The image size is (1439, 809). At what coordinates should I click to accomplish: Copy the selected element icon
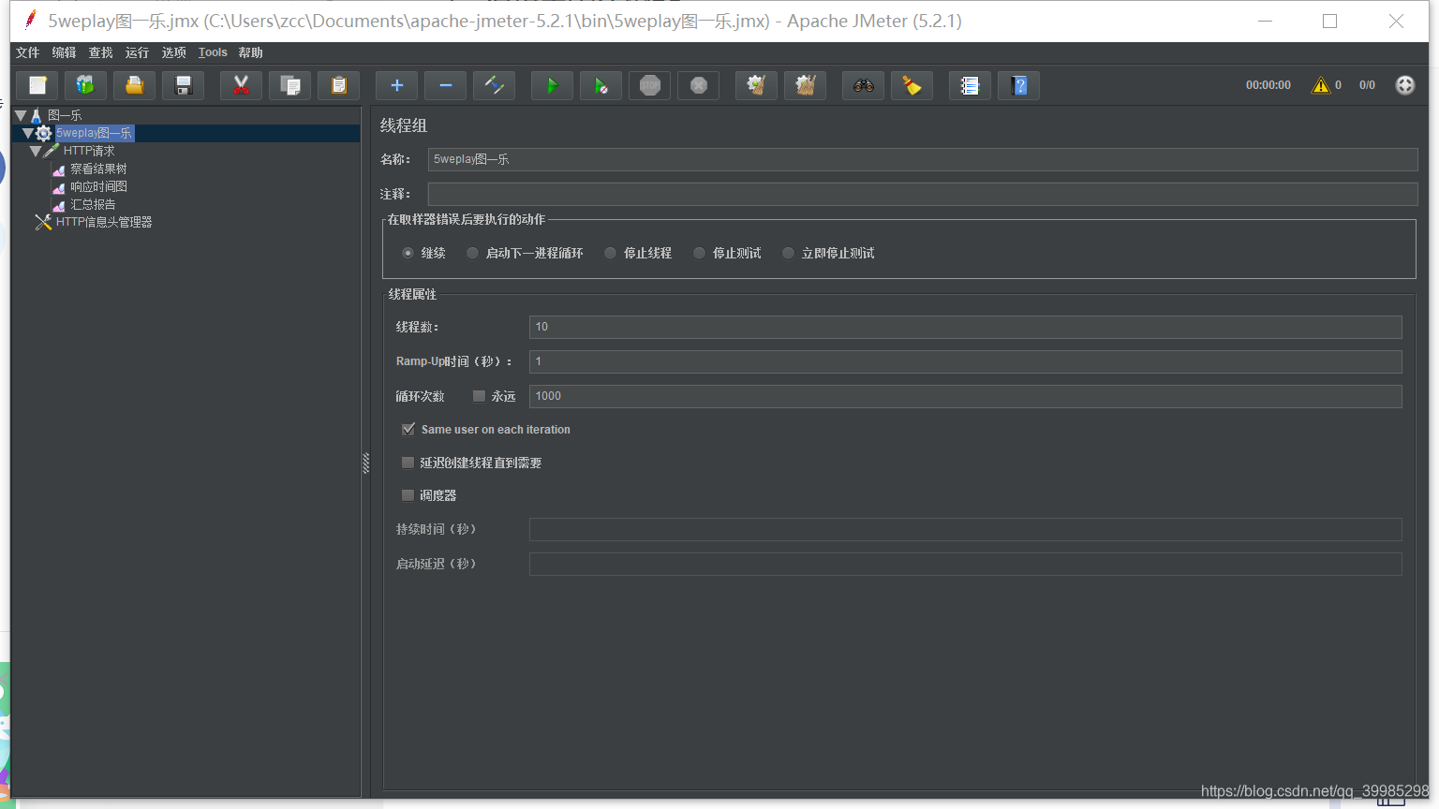[290, 85]
